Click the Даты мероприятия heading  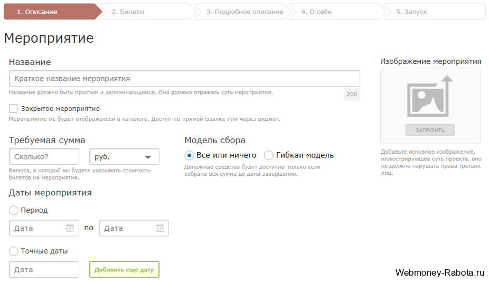(50, 193)
